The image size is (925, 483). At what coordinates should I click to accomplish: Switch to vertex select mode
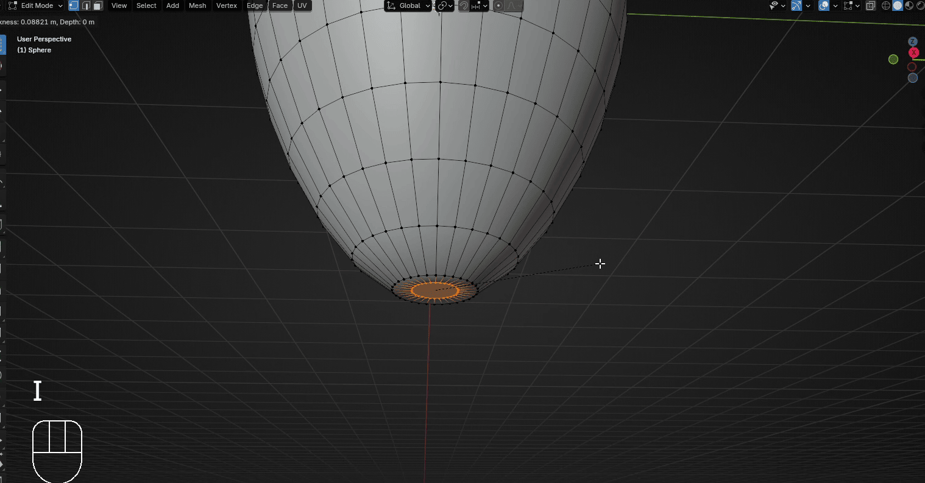click(x=74, y=5)
